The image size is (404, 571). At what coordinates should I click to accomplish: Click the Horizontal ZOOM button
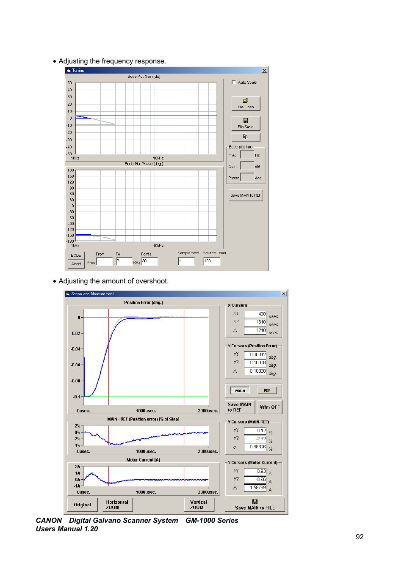[118, 505]
